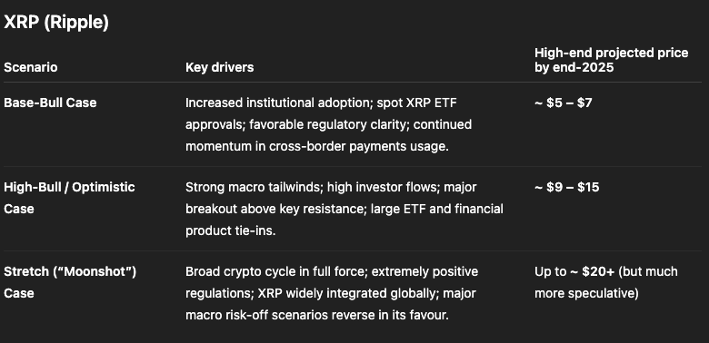Click the ~ $5 – $7 price cell
This screenshot has height=343, width=709.
coord(563,103)
